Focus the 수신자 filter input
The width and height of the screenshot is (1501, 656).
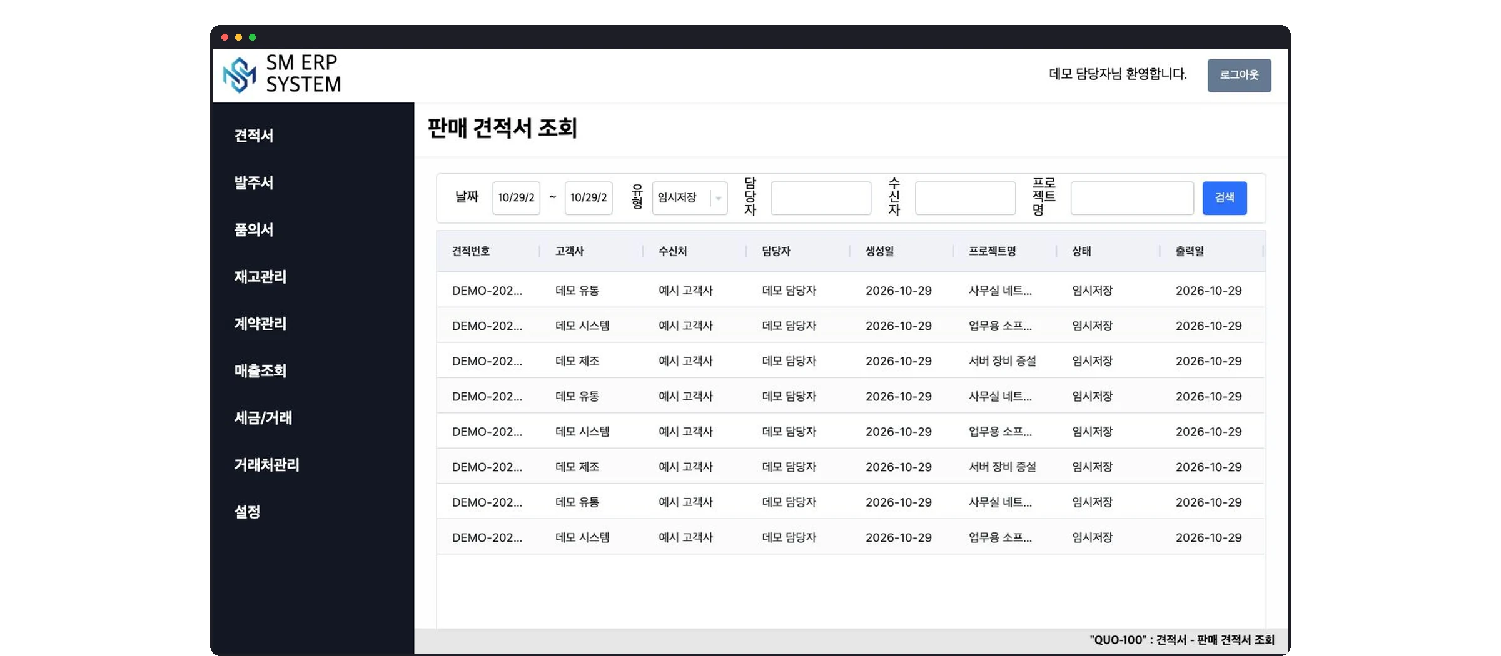coord(965,198)
